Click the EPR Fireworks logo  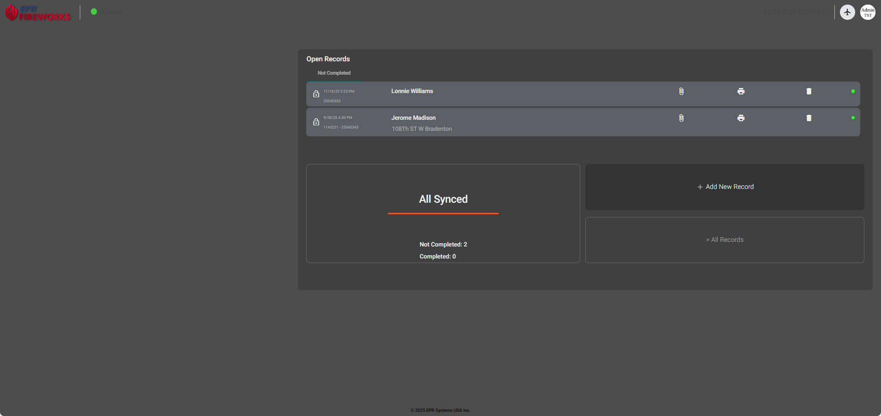[37, 12]
